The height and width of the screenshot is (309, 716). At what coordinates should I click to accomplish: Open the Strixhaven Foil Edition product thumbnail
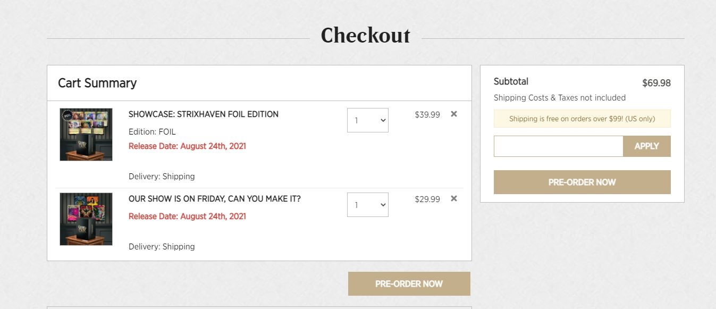pyautogui.click(x=86, y=135)
